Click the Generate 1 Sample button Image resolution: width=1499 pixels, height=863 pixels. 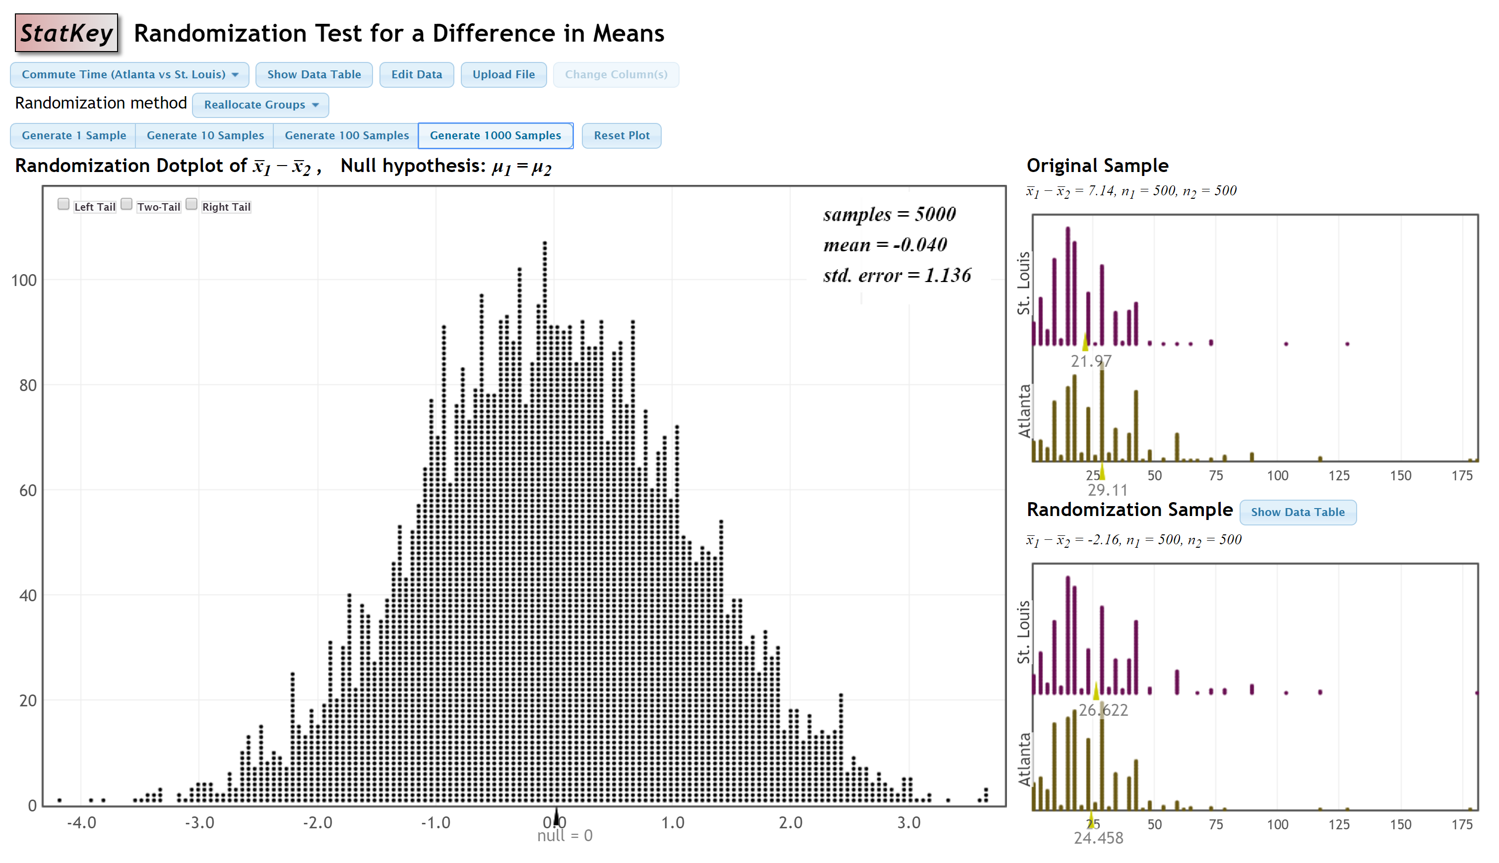click(x=73, y=136)
